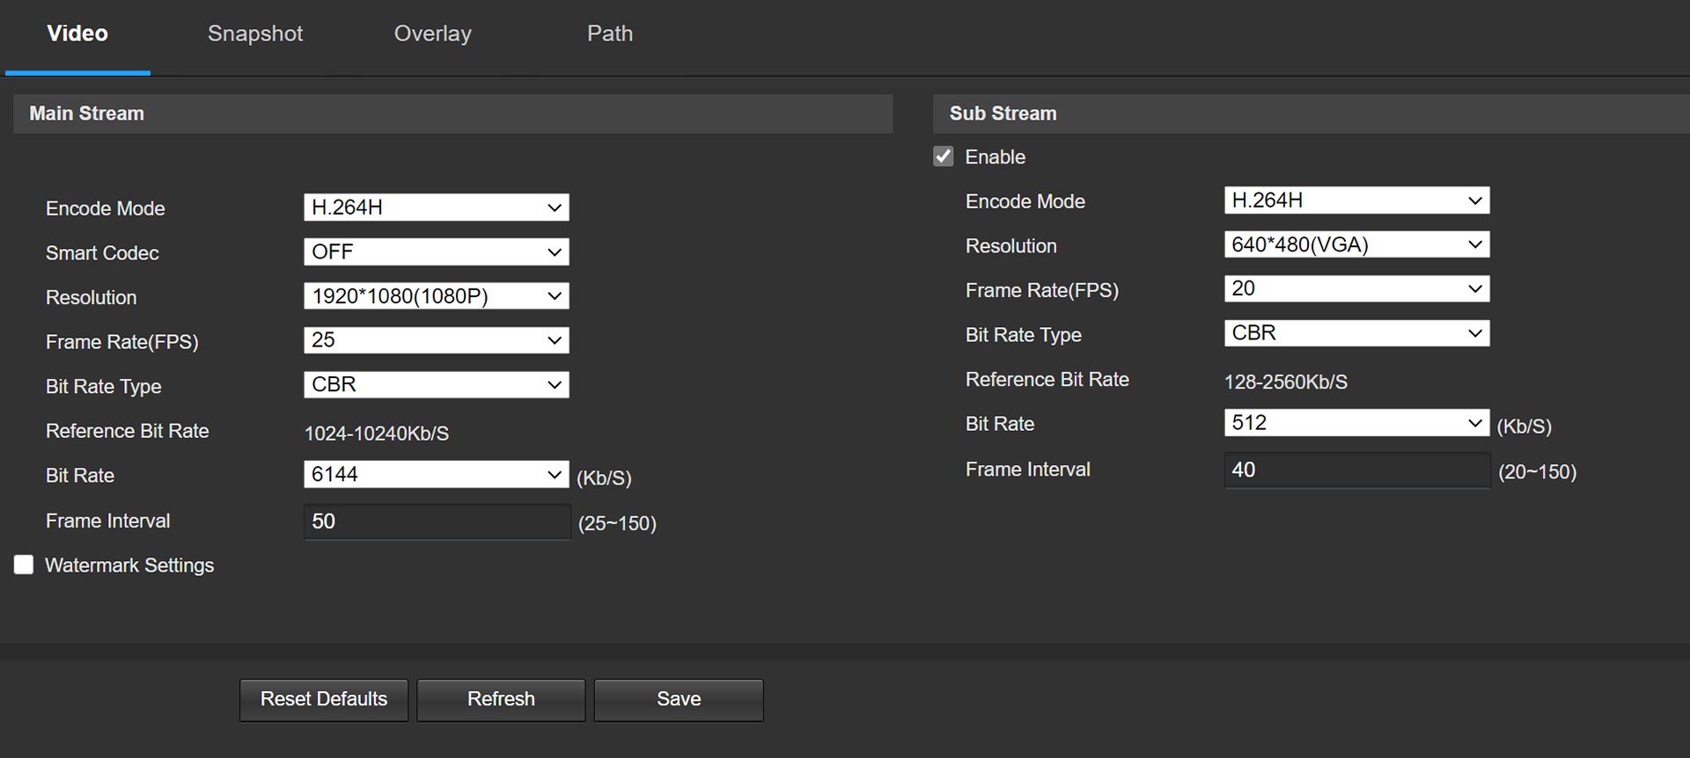The image size is (1690, 758).
Task: Click the Watermark Settings label text
Action: pos(129,565)
